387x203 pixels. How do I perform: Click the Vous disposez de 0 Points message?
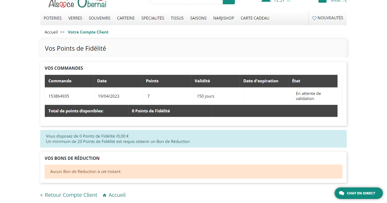(87, 136)
